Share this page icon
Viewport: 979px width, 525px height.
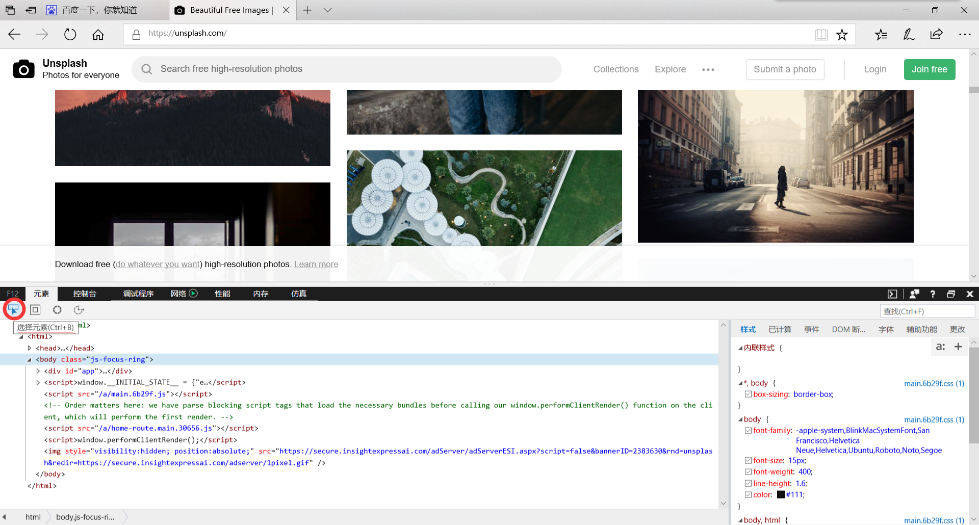(x=936, y=34)
